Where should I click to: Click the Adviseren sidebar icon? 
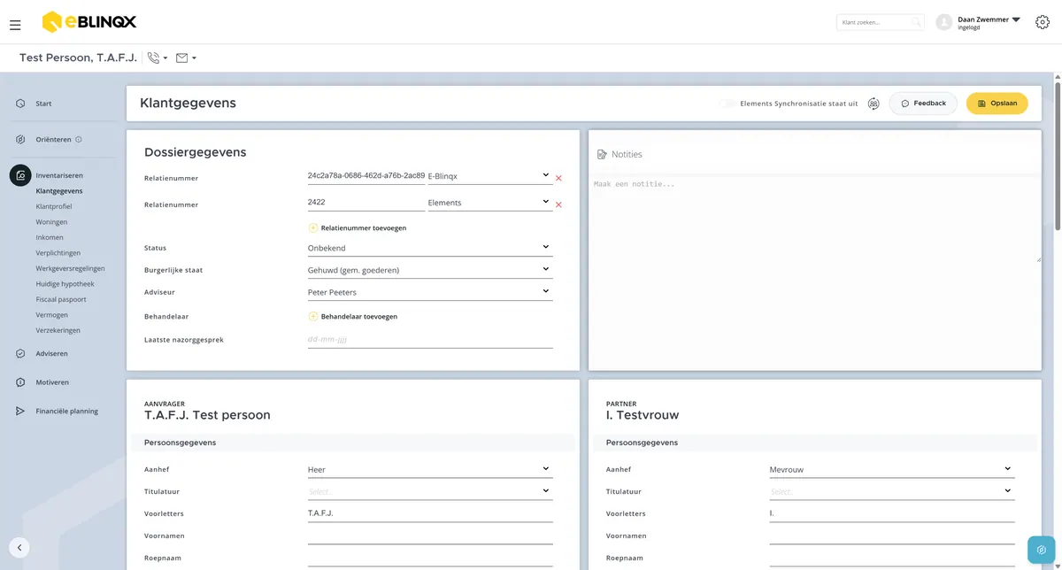[20, 354]
